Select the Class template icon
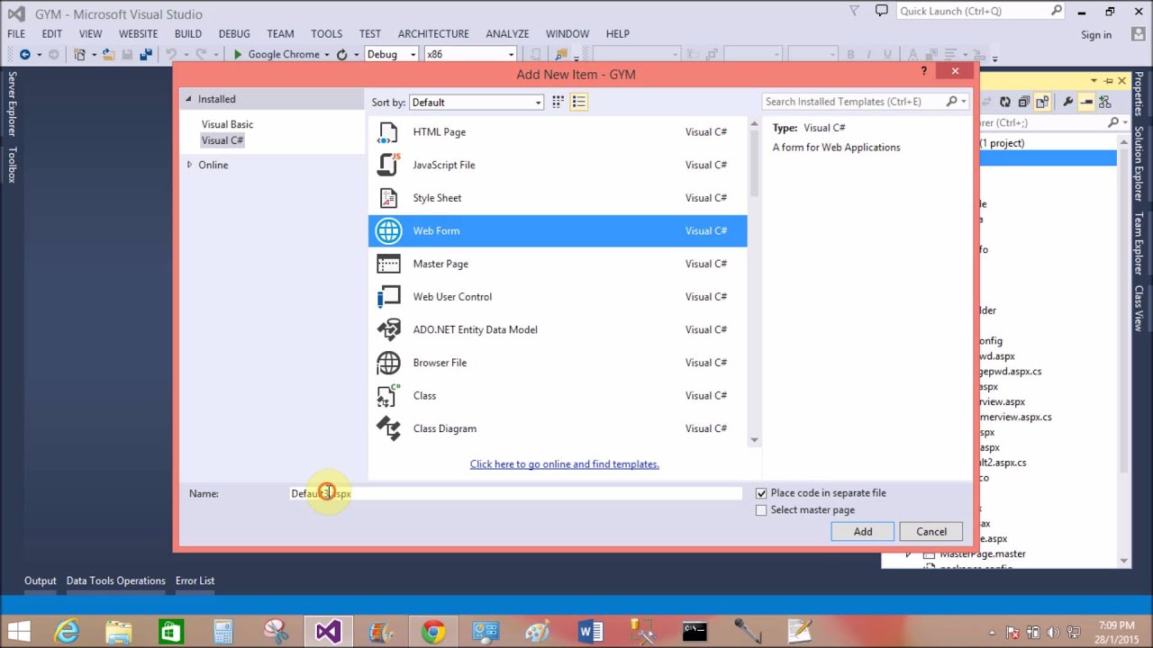The width and height of the screenshot is (1153, 648). 388,396
